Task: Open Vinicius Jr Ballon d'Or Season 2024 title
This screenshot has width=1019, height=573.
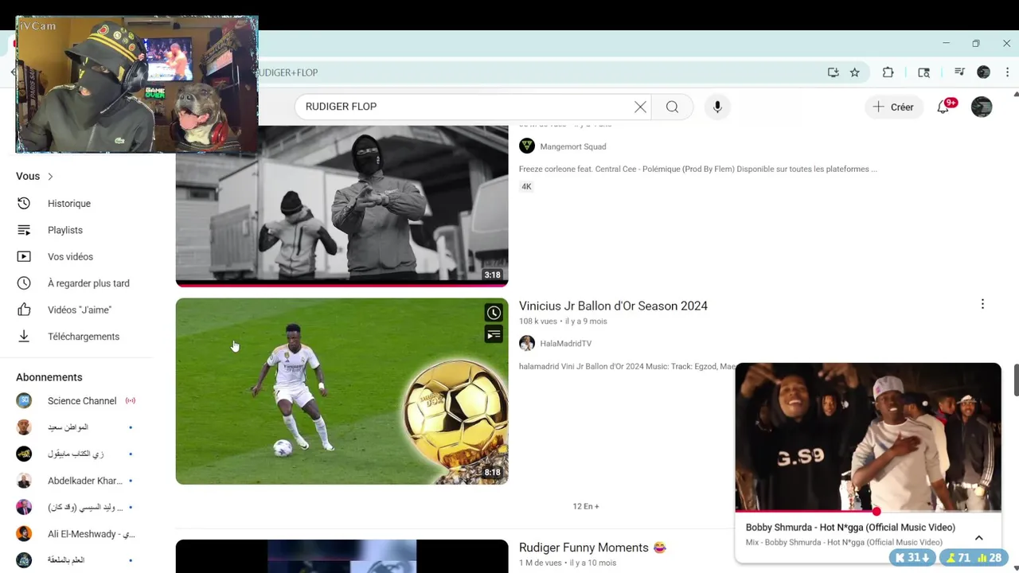Action: [613, 306]
